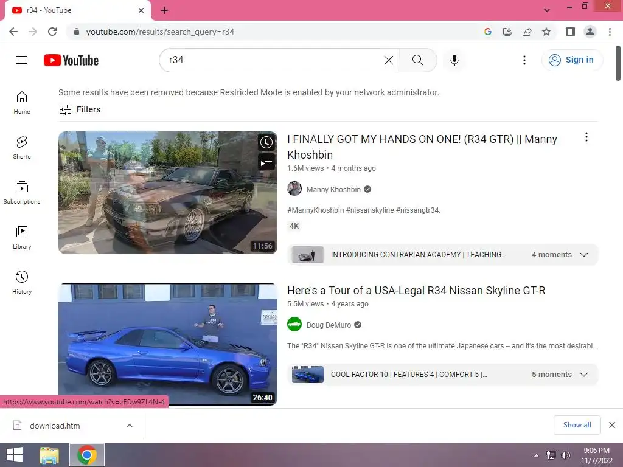Close the downloads bar

(612, 425)
